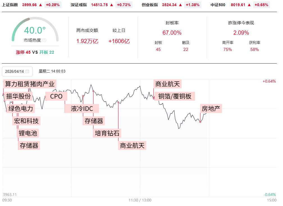
Task: Click the up arrow beside 中证500 8019.61
Action: pos(250,5)
